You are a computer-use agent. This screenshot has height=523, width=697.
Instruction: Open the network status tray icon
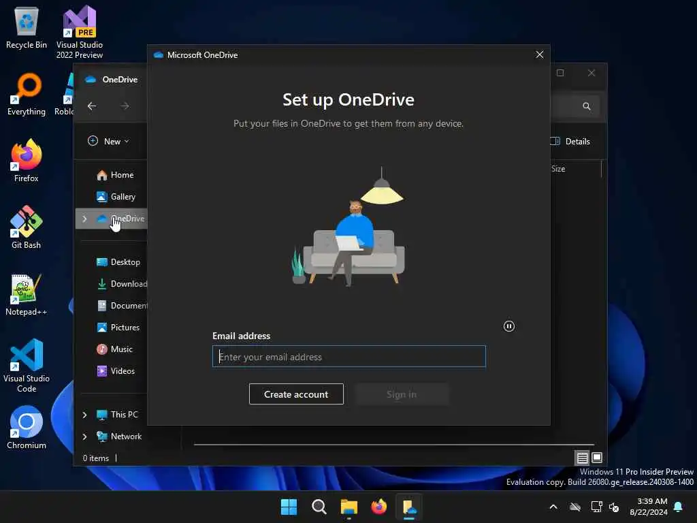[596, 507]
